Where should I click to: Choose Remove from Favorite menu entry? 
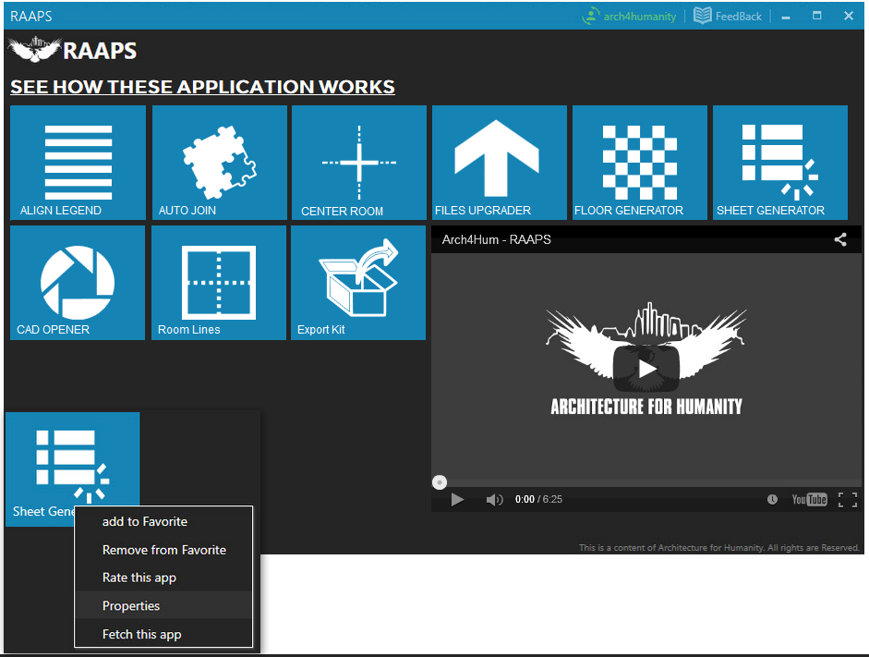click(163, 550)
